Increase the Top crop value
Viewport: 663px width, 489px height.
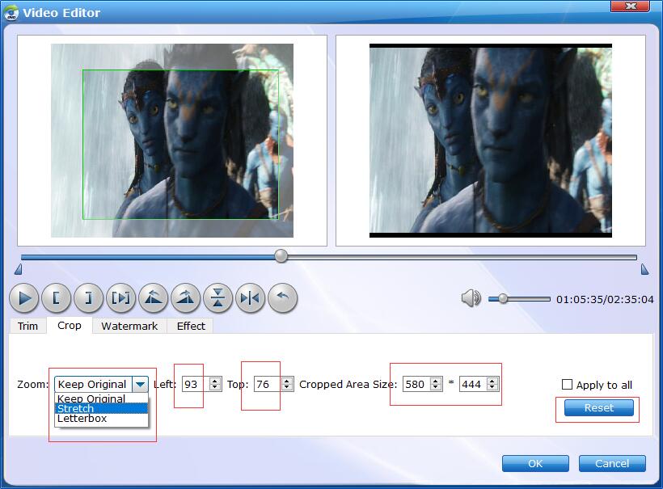tap(287, 381)
